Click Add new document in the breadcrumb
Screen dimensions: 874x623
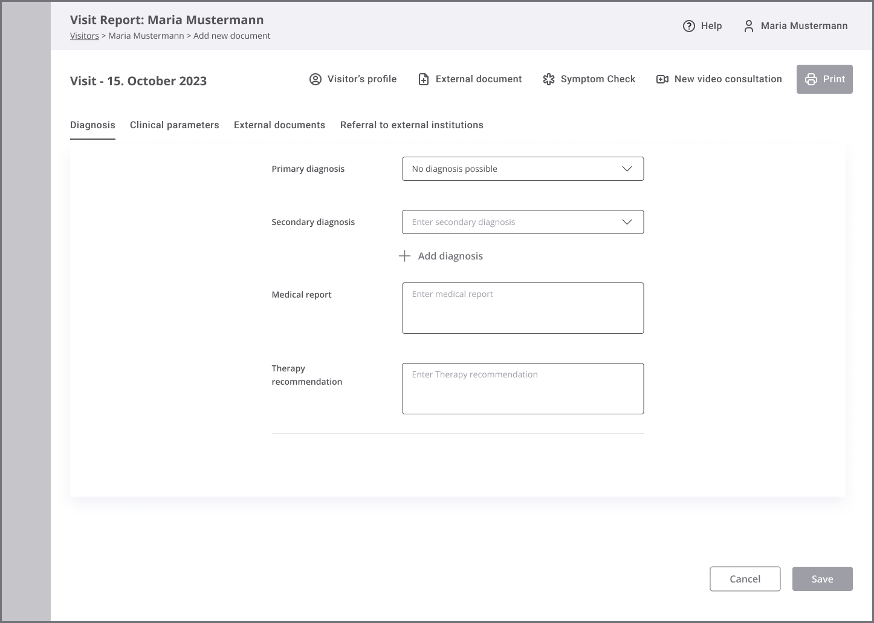pyautogui.click(x=231, y=36)
